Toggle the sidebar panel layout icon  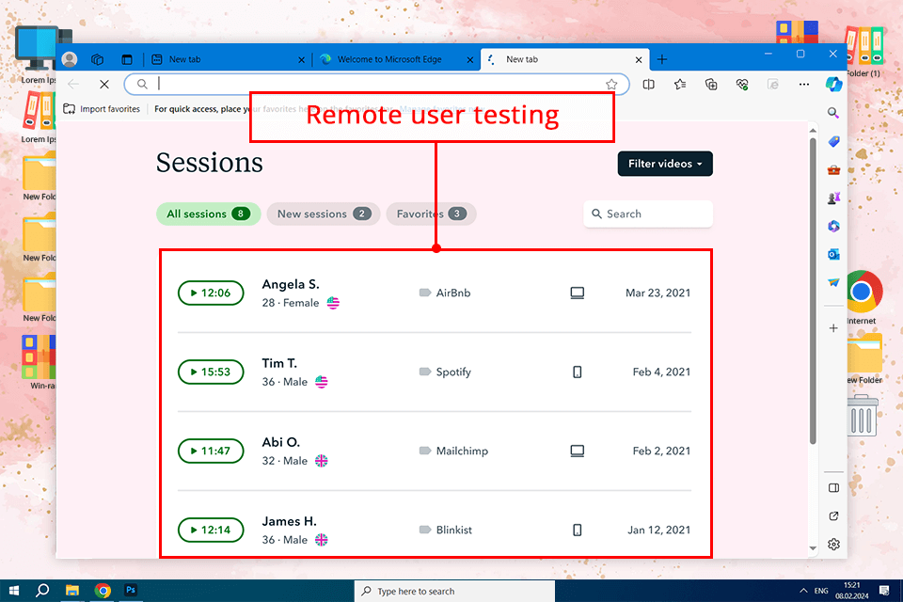[834, 488]
